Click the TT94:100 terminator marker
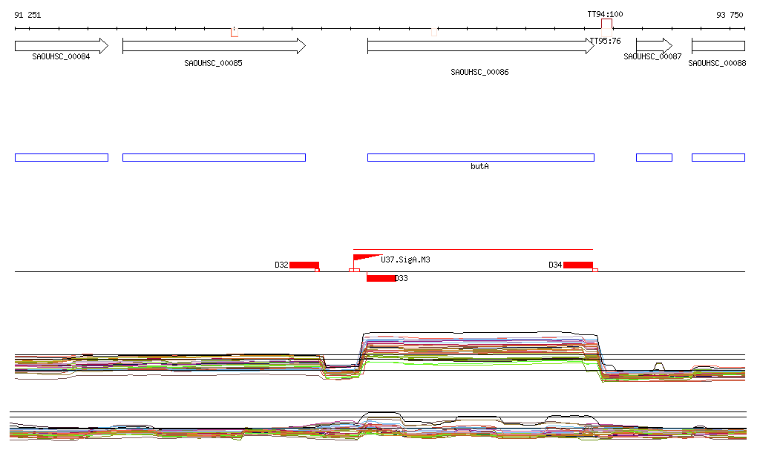Image resolution: width=760 pixels, height=453 pixels. coord(606,24)
